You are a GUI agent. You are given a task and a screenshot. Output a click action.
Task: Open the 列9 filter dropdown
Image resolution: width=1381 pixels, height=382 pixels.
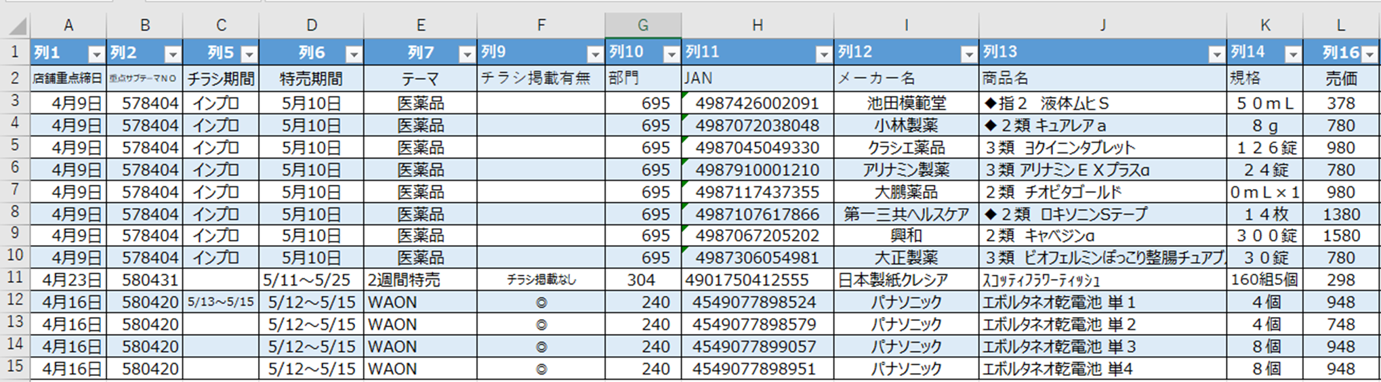(x=596, y=54)
